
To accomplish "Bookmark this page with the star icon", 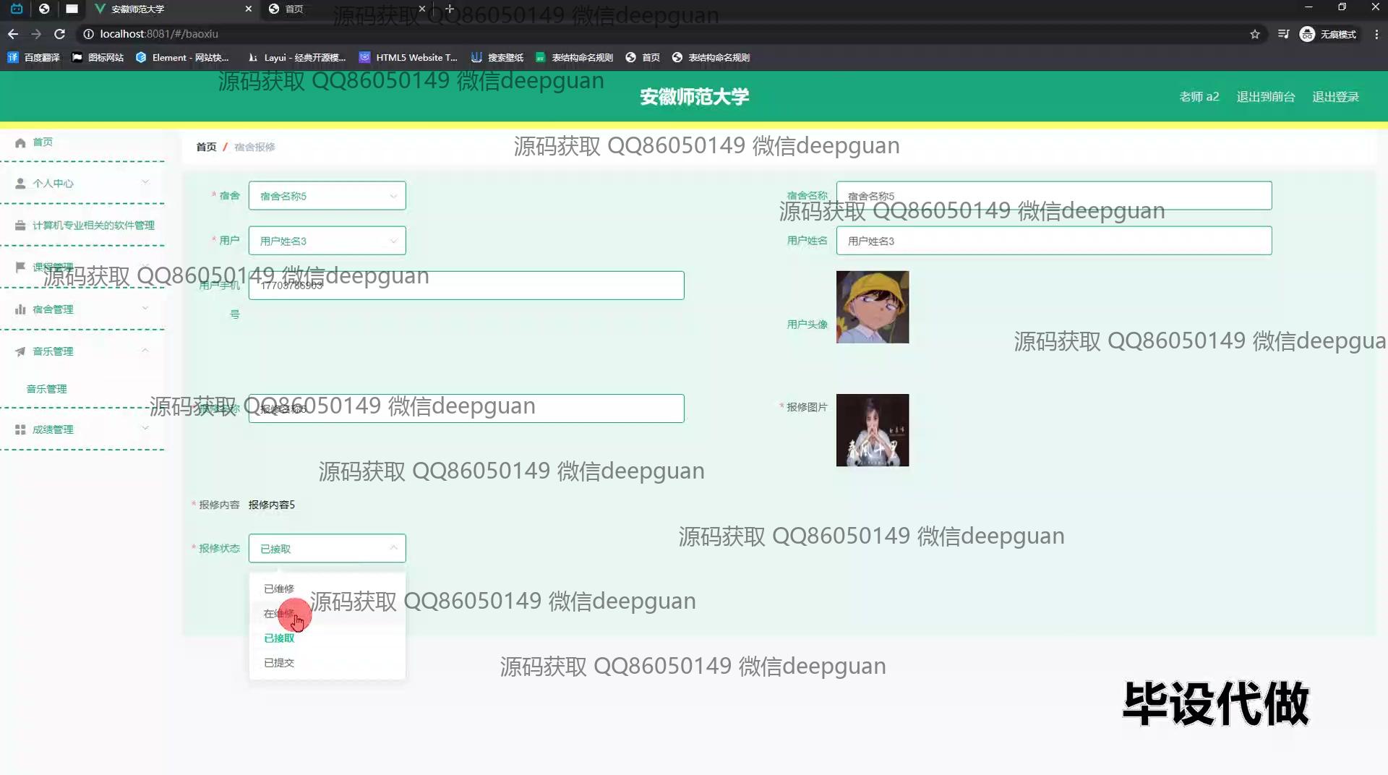I will [1255, 34].
